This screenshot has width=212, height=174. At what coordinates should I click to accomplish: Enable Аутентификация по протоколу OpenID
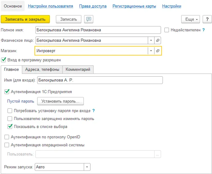pos(6,137)
